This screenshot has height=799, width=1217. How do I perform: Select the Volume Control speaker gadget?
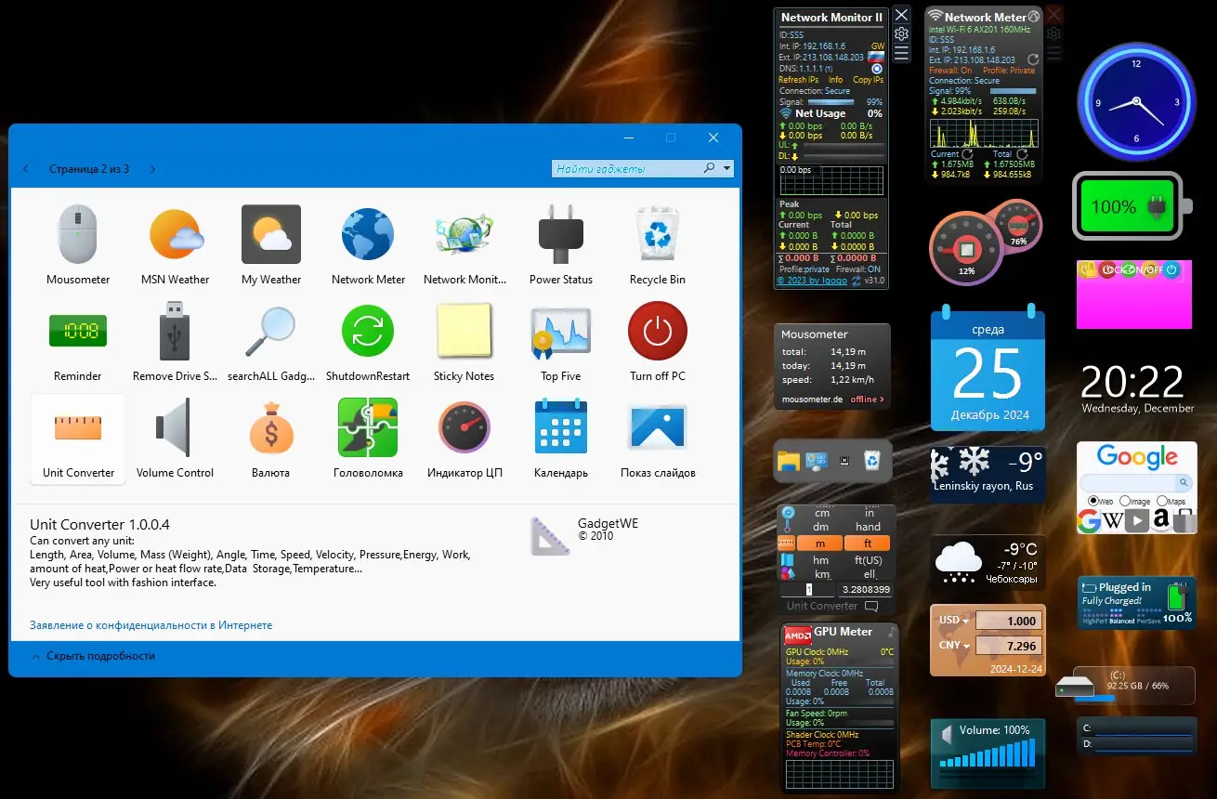click(x=176, y=427)
